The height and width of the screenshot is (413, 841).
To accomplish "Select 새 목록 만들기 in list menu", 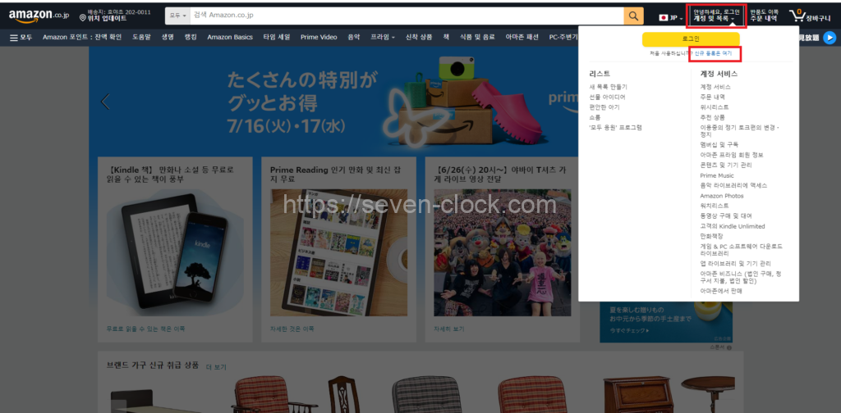I will pos(608,87).
